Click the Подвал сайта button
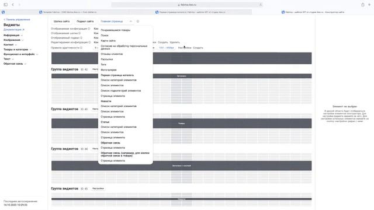Viewport: 374px width, 210px height. (85, 21)
